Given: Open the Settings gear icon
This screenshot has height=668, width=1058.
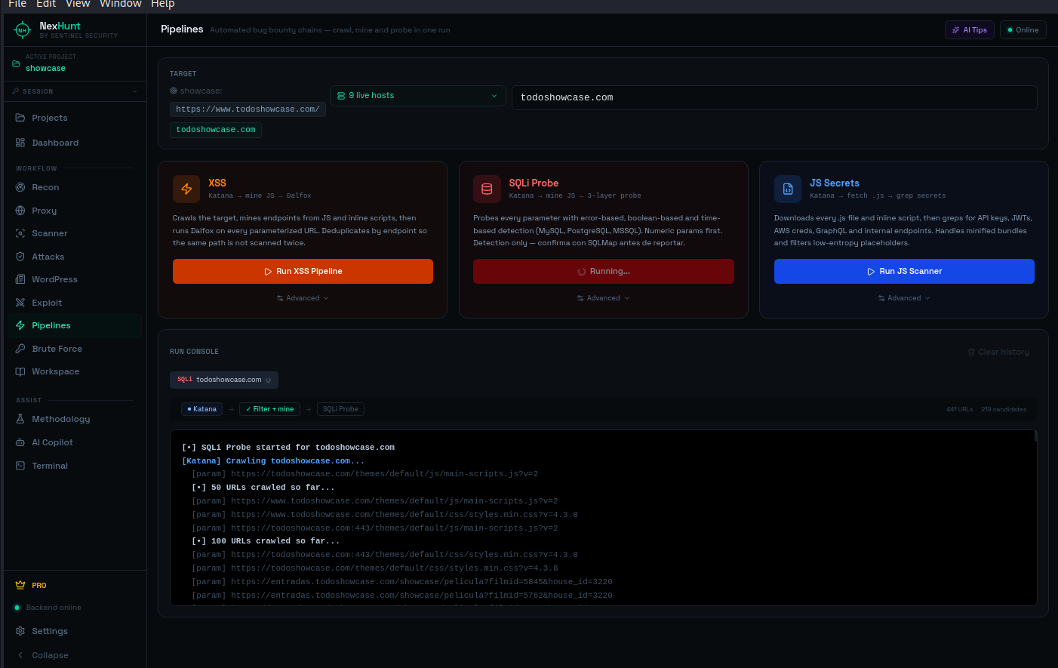Looking at the screenshot, I should (20, 631).
